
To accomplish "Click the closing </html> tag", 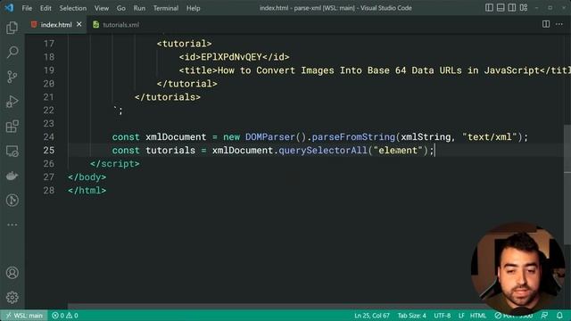I will pos(87,190).
